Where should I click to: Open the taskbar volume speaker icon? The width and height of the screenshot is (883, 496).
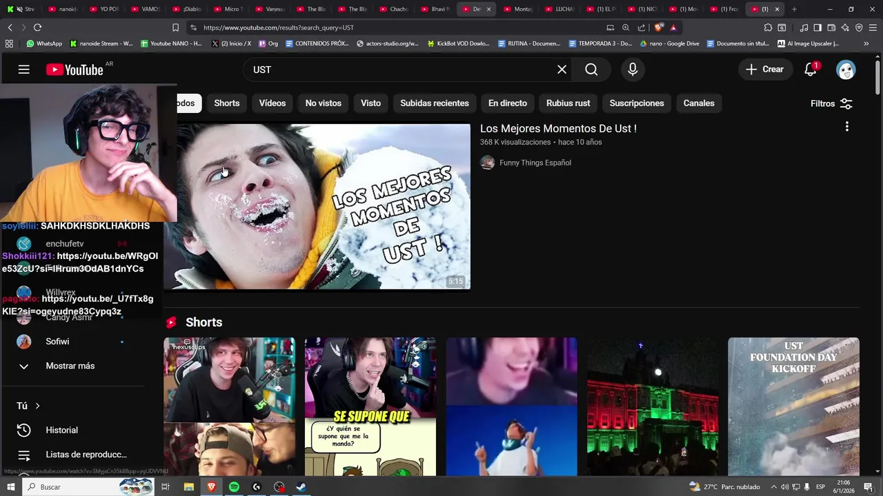785,487
